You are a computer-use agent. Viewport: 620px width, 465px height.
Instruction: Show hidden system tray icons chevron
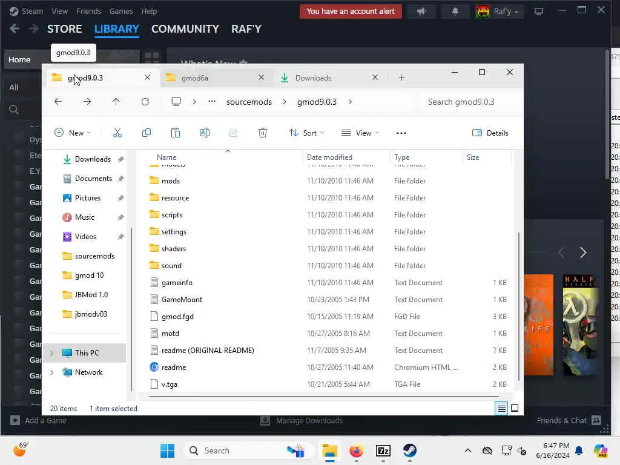(x=468, y=450)
